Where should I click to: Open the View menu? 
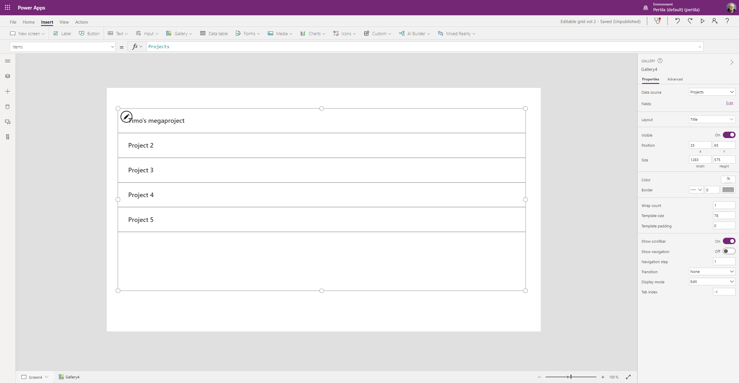[64, 22]
